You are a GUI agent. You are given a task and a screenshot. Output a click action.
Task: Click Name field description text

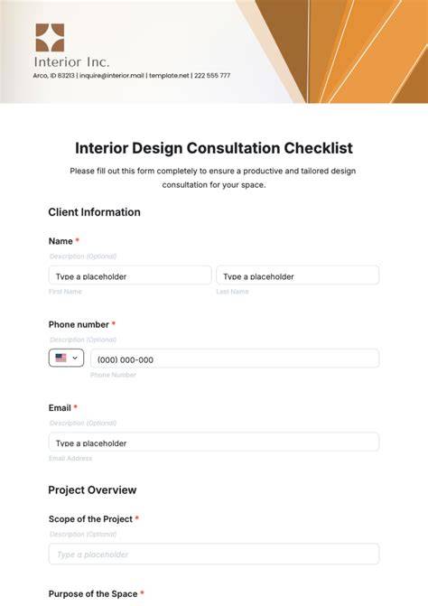coord(83,256)
